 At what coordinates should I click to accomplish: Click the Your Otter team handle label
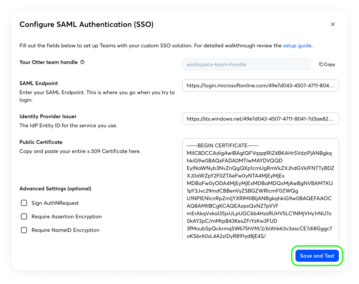point(48,62)
